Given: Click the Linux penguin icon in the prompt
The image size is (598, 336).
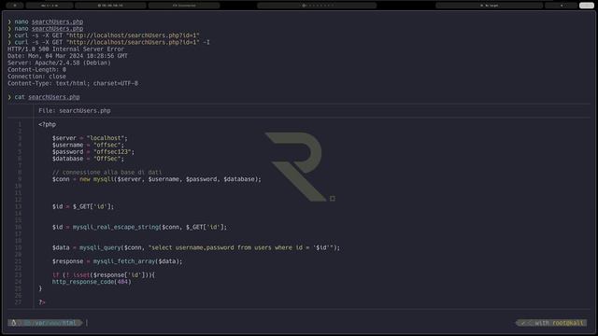Looking at the screenshot, I should tap(14, 323).
